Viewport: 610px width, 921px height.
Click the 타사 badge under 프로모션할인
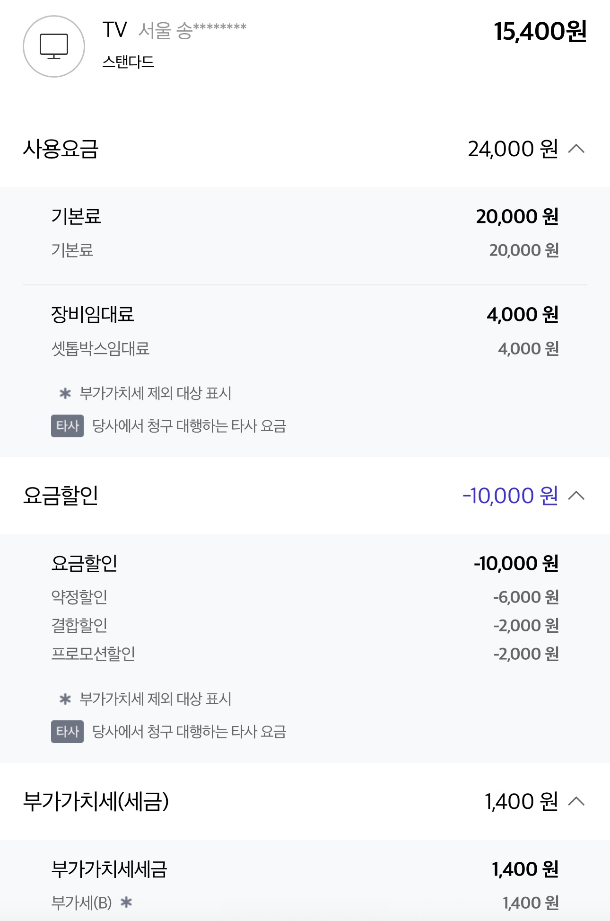point(67,732)
